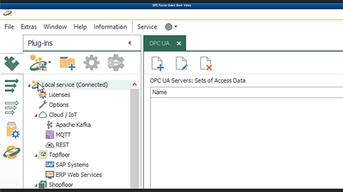
Task: Open the box with gear sidebar icon
Action: 13,130
